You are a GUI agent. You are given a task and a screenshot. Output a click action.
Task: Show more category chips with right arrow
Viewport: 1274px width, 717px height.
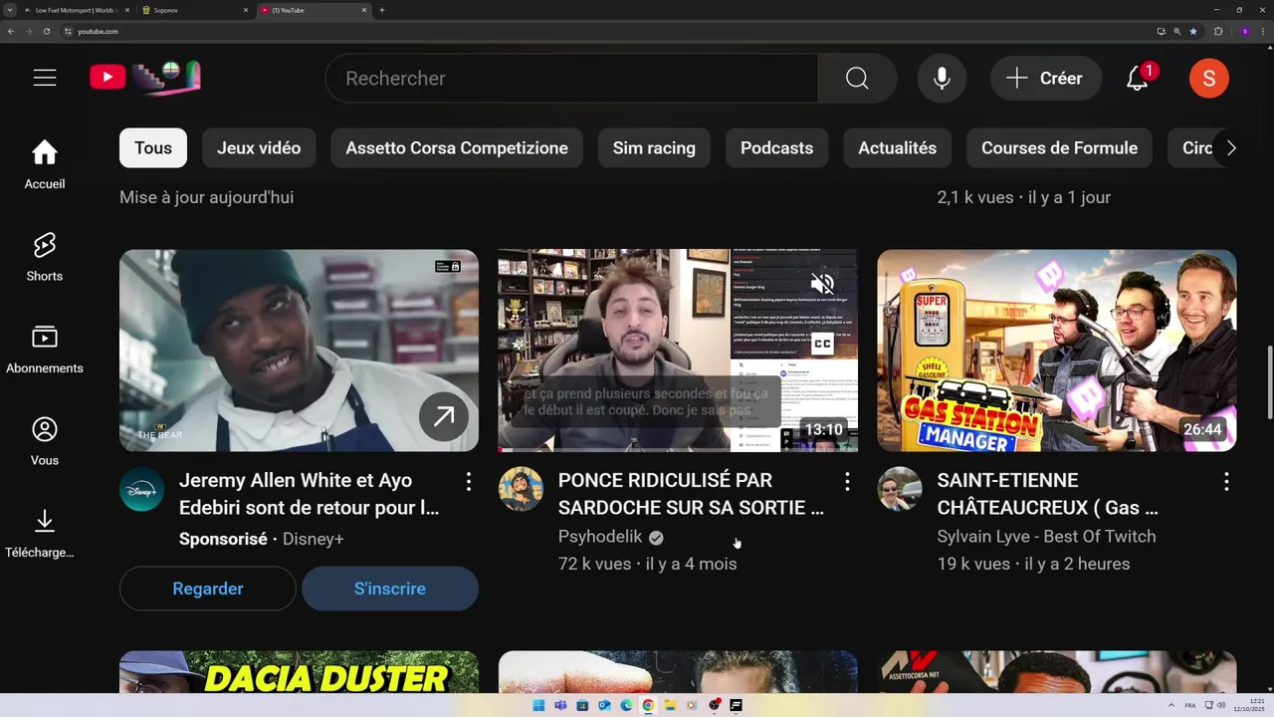(1231, 148)
